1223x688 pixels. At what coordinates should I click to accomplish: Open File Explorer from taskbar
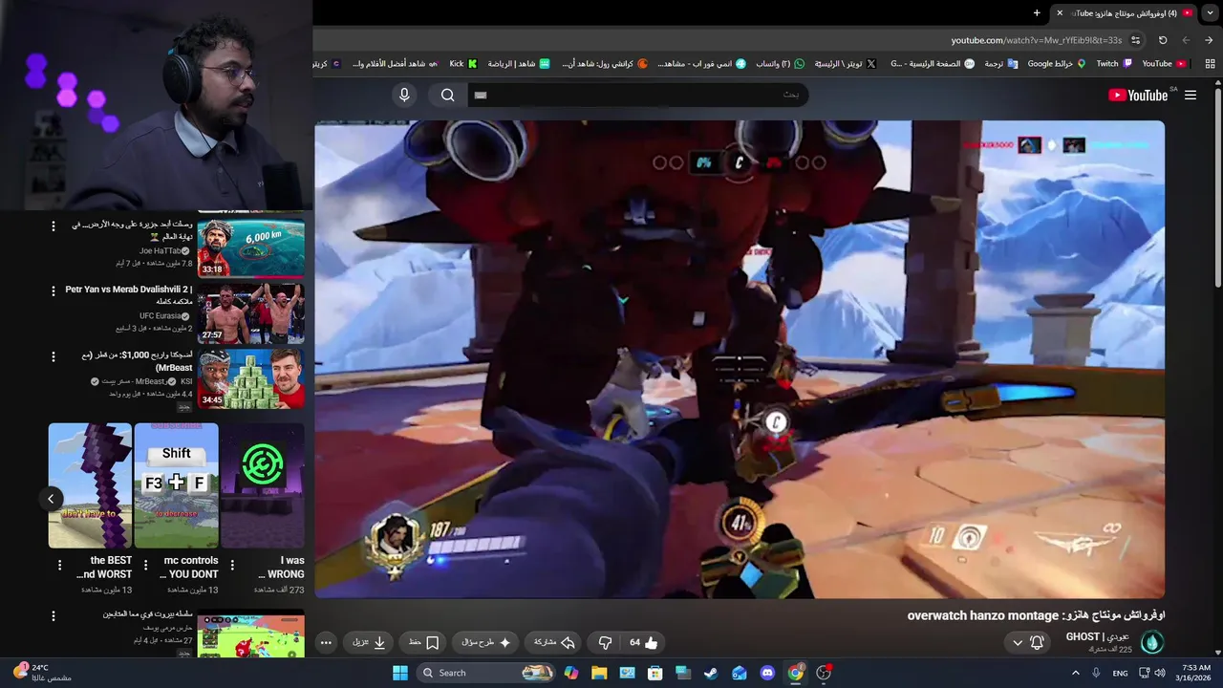599,673
